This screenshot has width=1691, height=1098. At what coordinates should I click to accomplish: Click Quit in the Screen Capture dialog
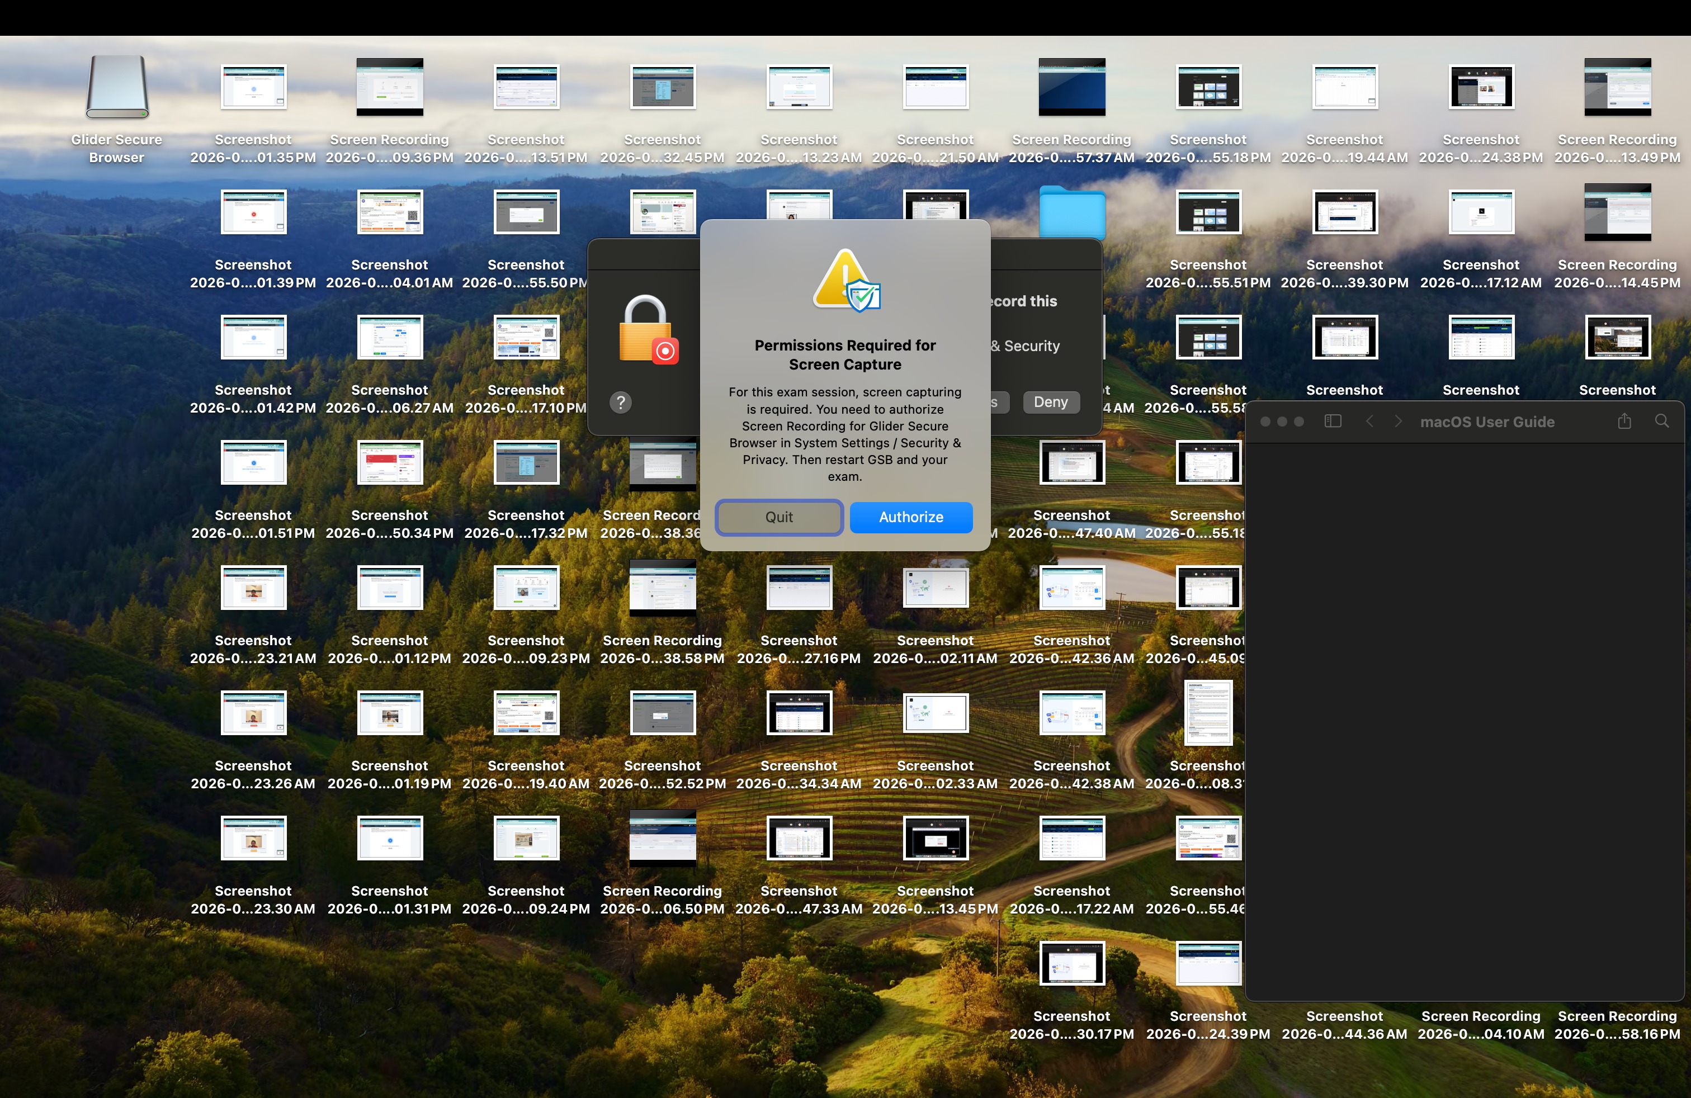779,517
